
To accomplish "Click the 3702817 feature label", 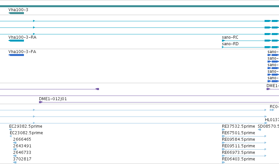I will tap(22, 159).
